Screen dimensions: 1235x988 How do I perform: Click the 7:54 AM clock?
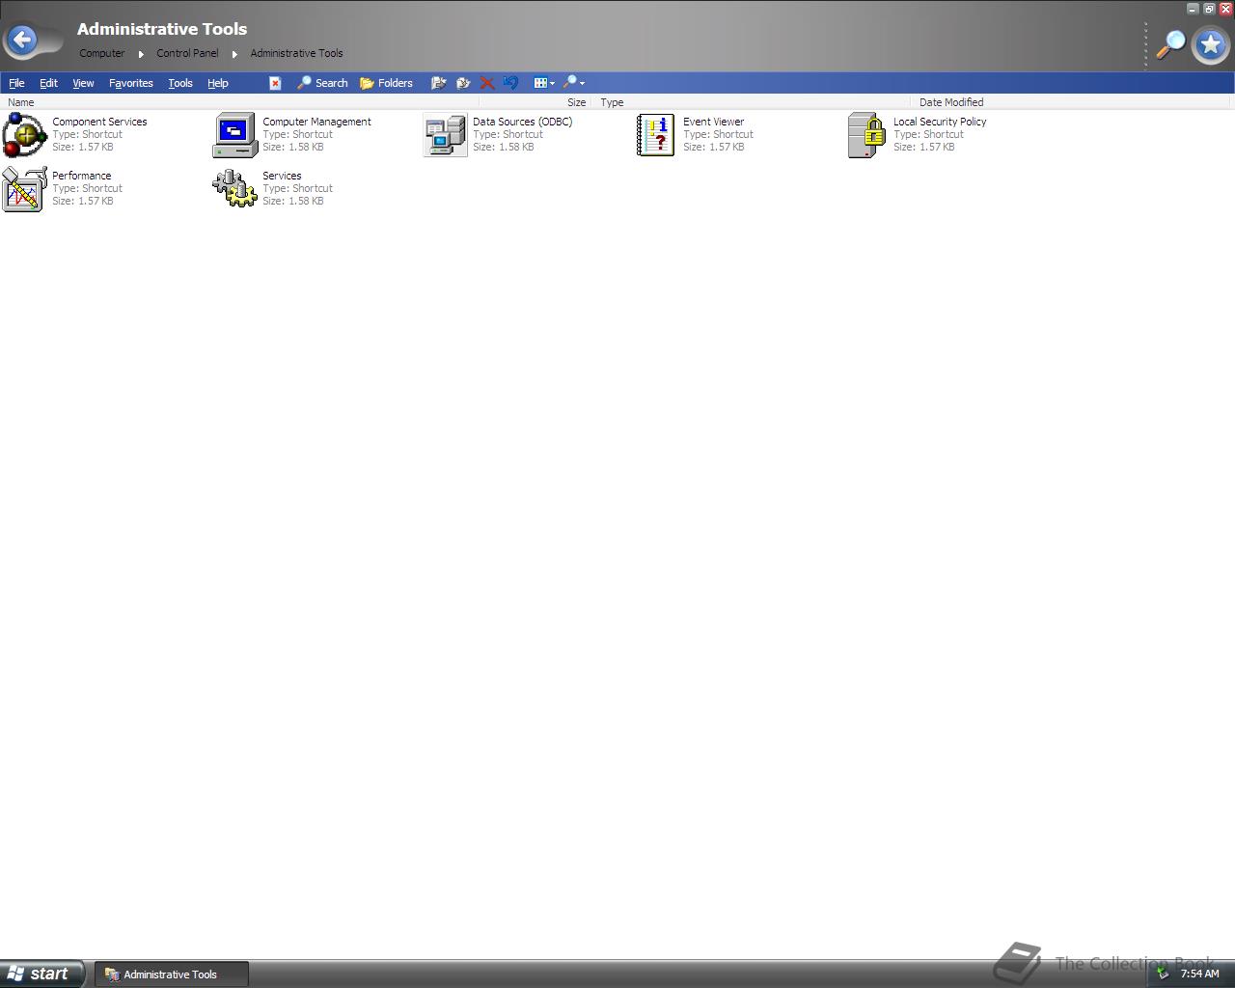1199,974
